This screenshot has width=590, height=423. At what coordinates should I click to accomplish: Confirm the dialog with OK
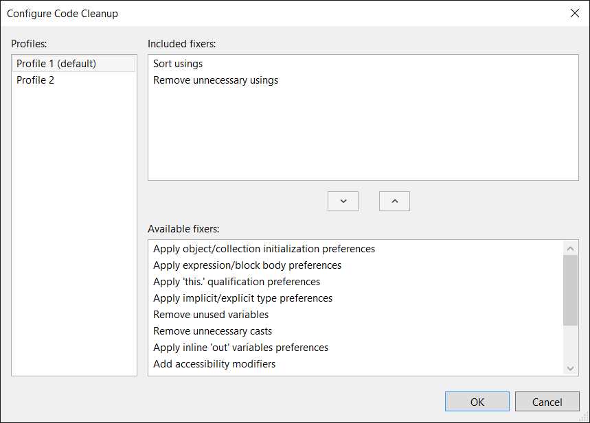point(477,401)
